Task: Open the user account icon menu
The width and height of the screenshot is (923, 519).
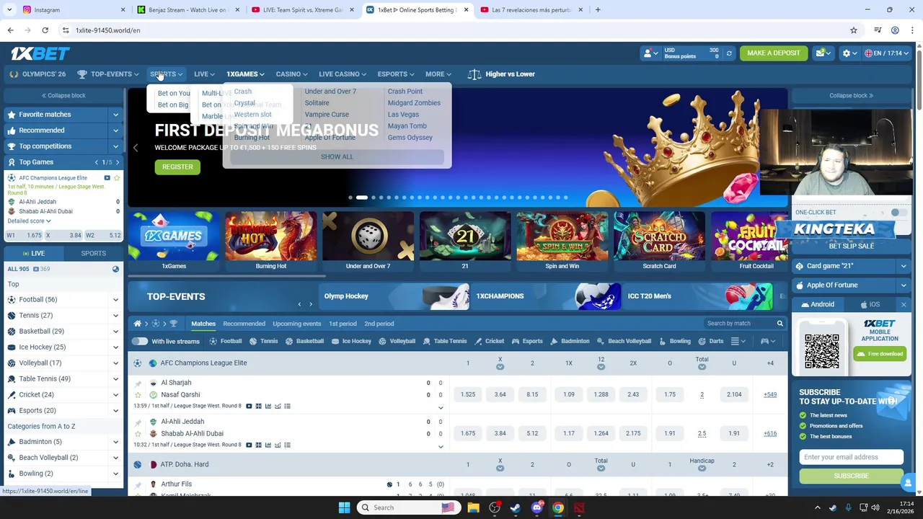Action: (x=650, y=53)
